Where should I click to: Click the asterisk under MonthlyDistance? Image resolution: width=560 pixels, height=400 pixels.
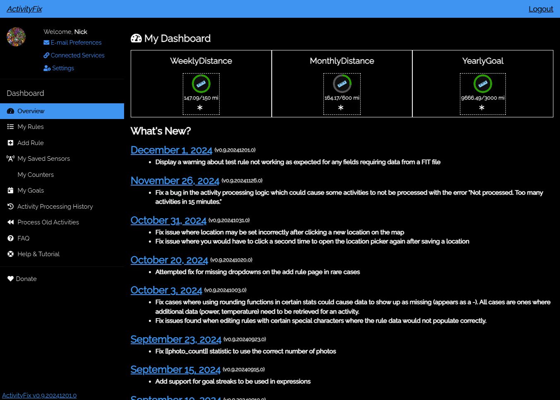coord(341,107)
